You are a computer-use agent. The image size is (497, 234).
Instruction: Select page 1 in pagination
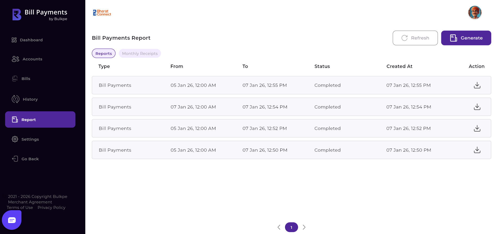tap(291, 227)
